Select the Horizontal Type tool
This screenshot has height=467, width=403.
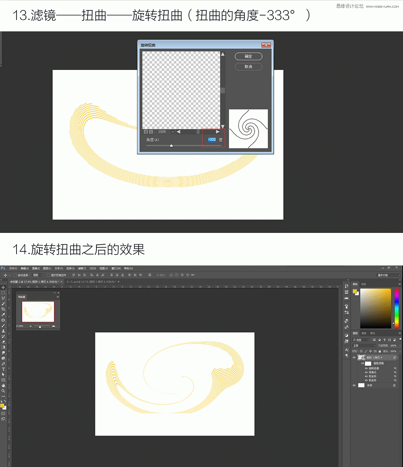tap(3, 369)
